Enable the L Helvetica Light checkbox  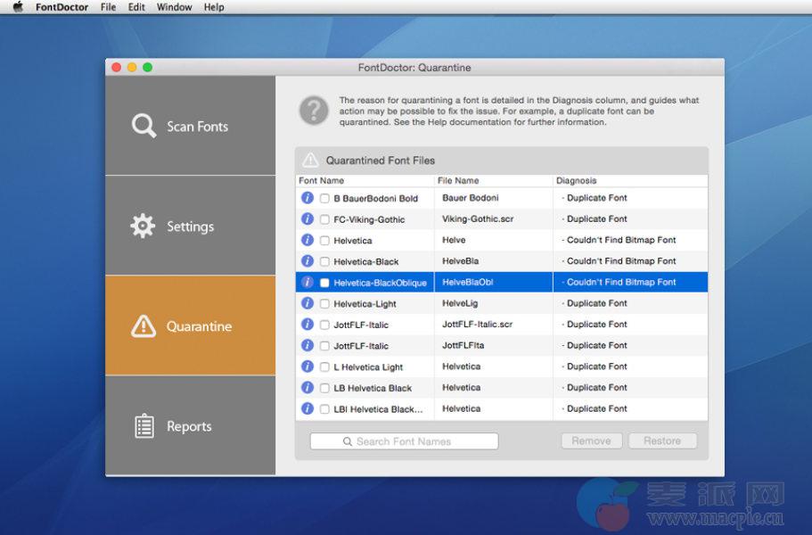pyautogui.click(x=324, y=366)
